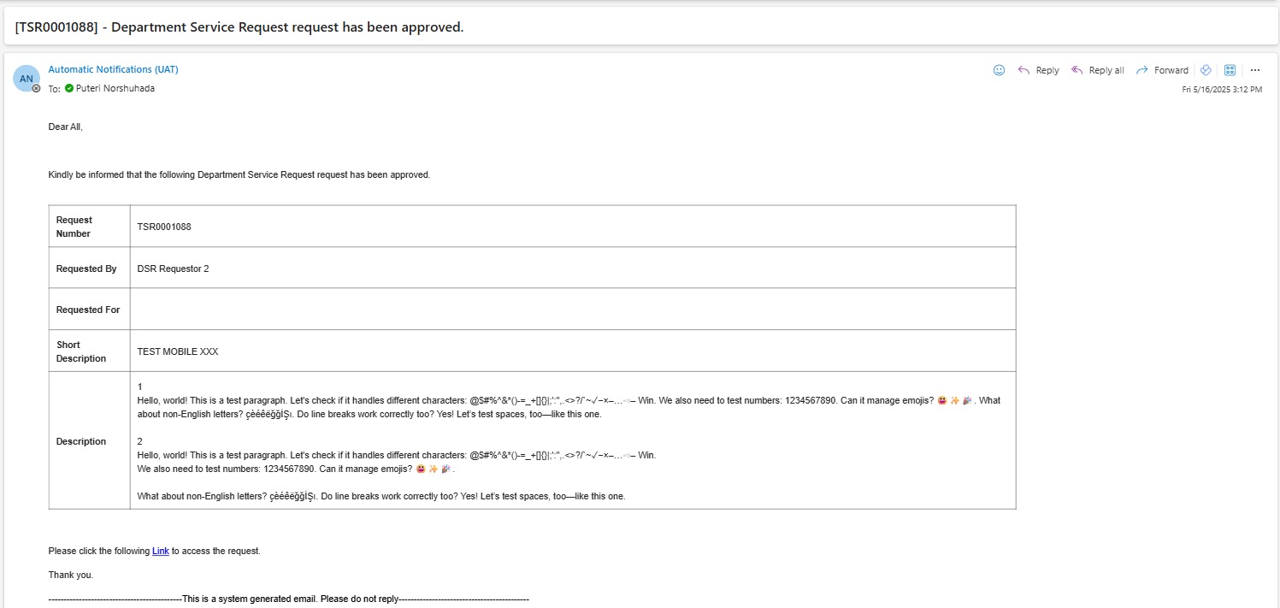Click the Dear All greeting text
The image size is (1280, 608).
66,127
